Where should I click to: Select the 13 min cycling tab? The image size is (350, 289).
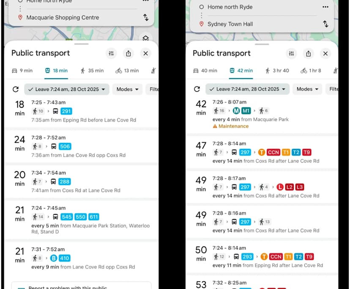pyautogui.click(x=127, y=71)
